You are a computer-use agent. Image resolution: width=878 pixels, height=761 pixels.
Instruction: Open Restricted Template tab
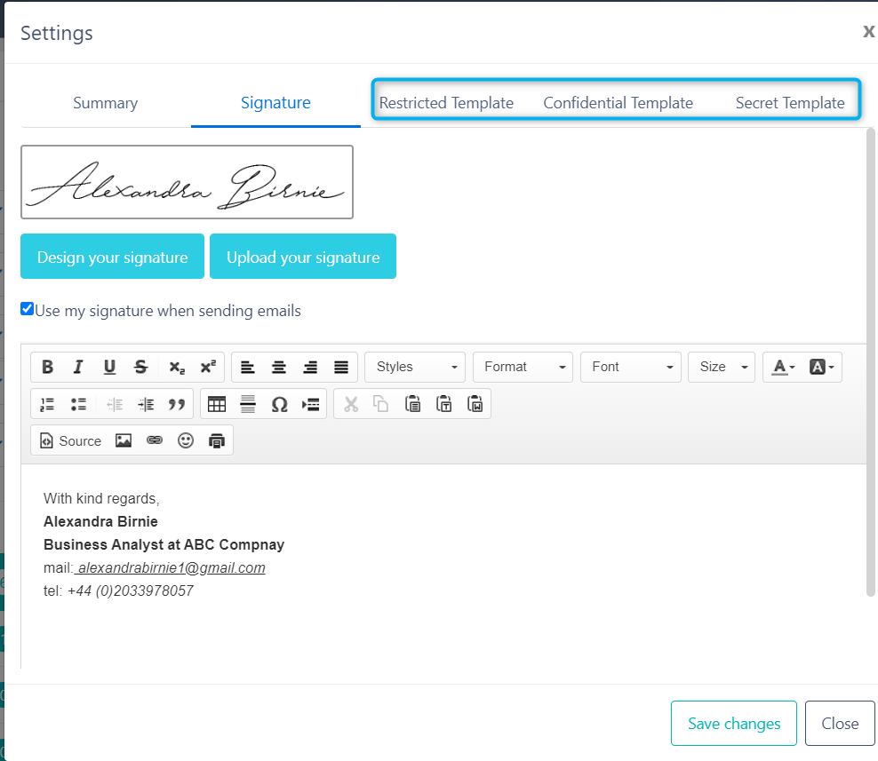(446, 103)
